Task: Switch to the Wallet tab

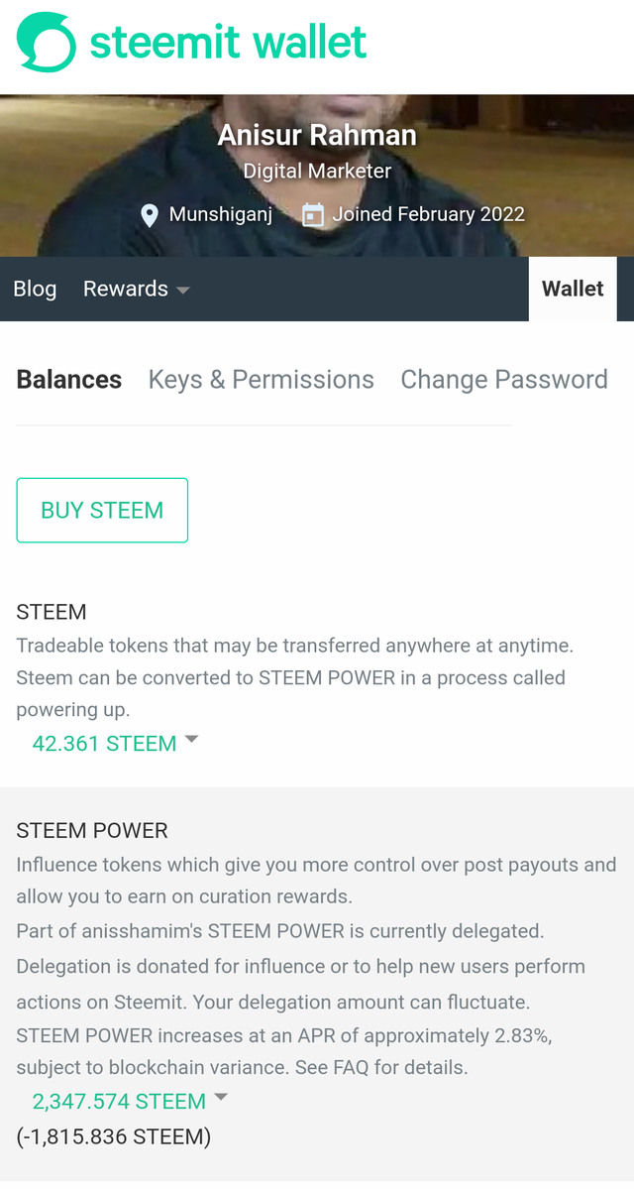Action: point(573,289)
